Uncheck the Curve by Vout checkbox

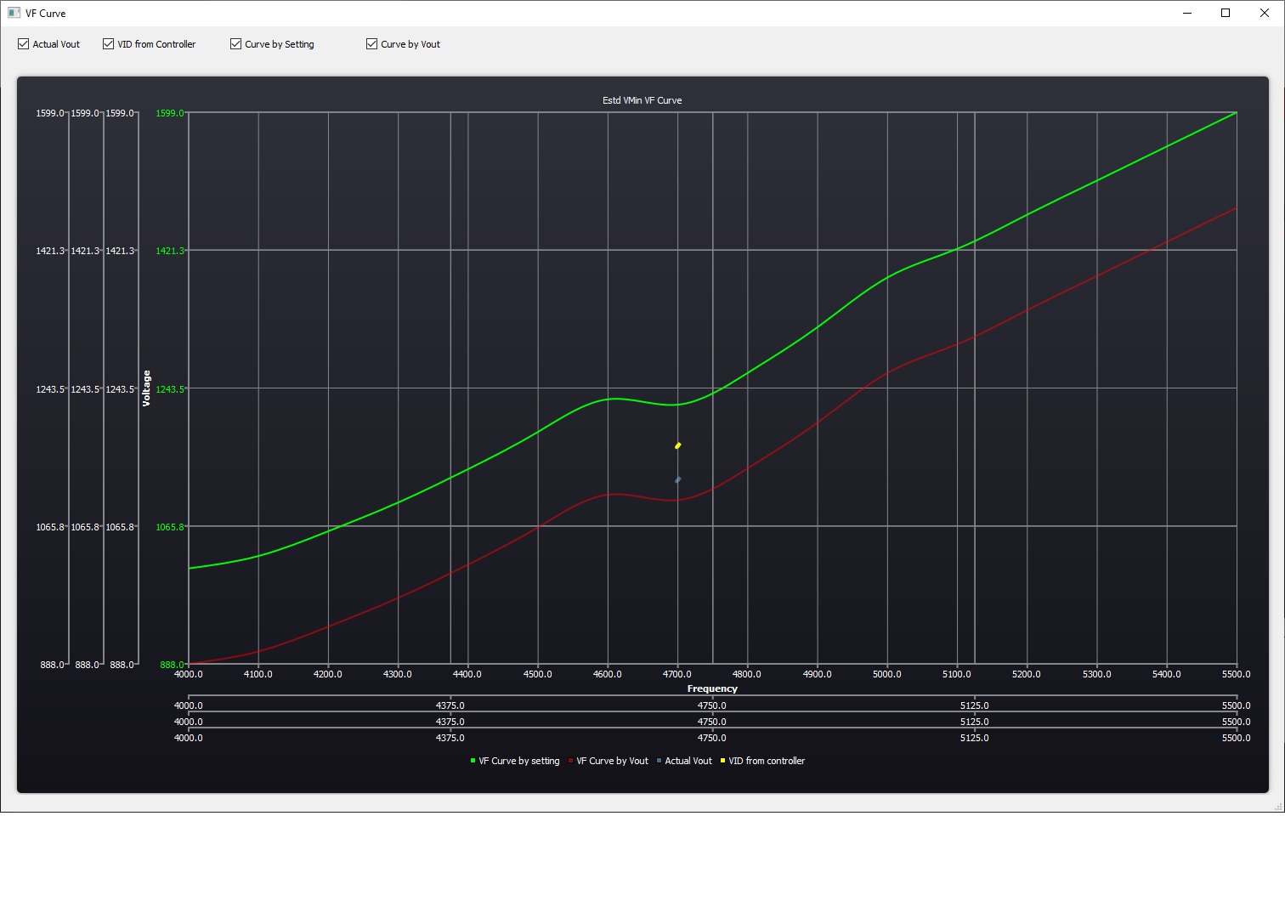tap(371, 43)
